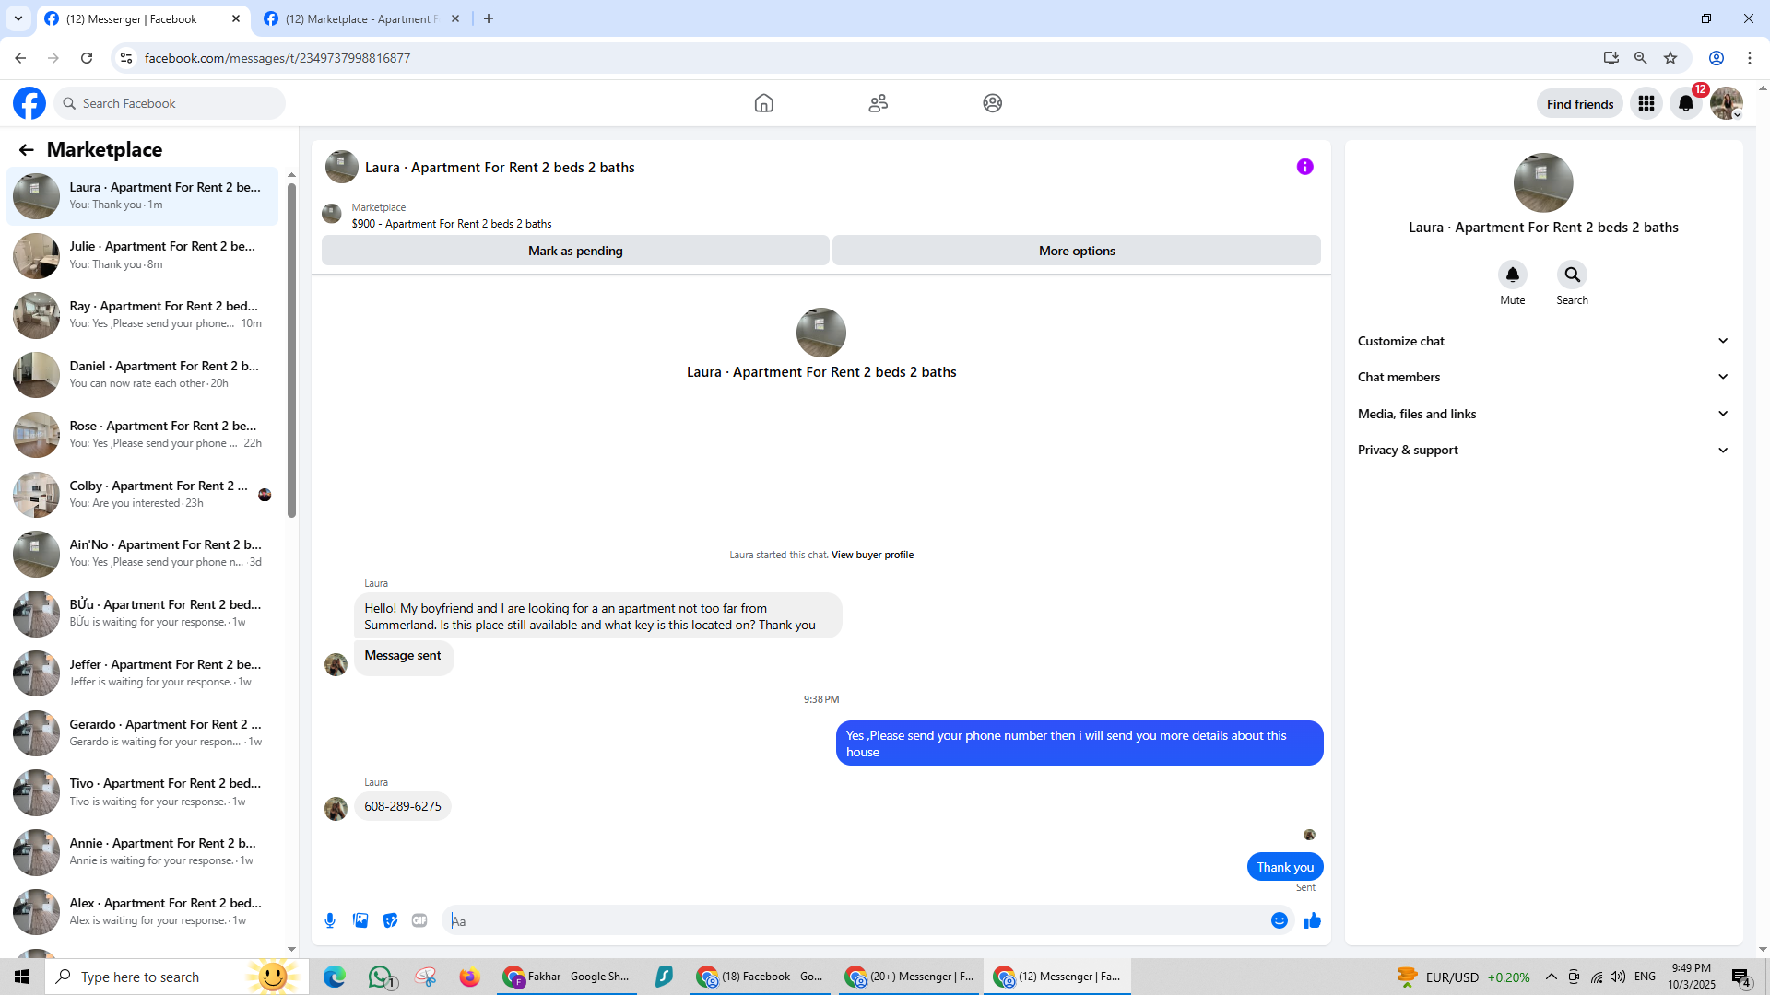Go to the Home feed icon

tap(763, 103)
